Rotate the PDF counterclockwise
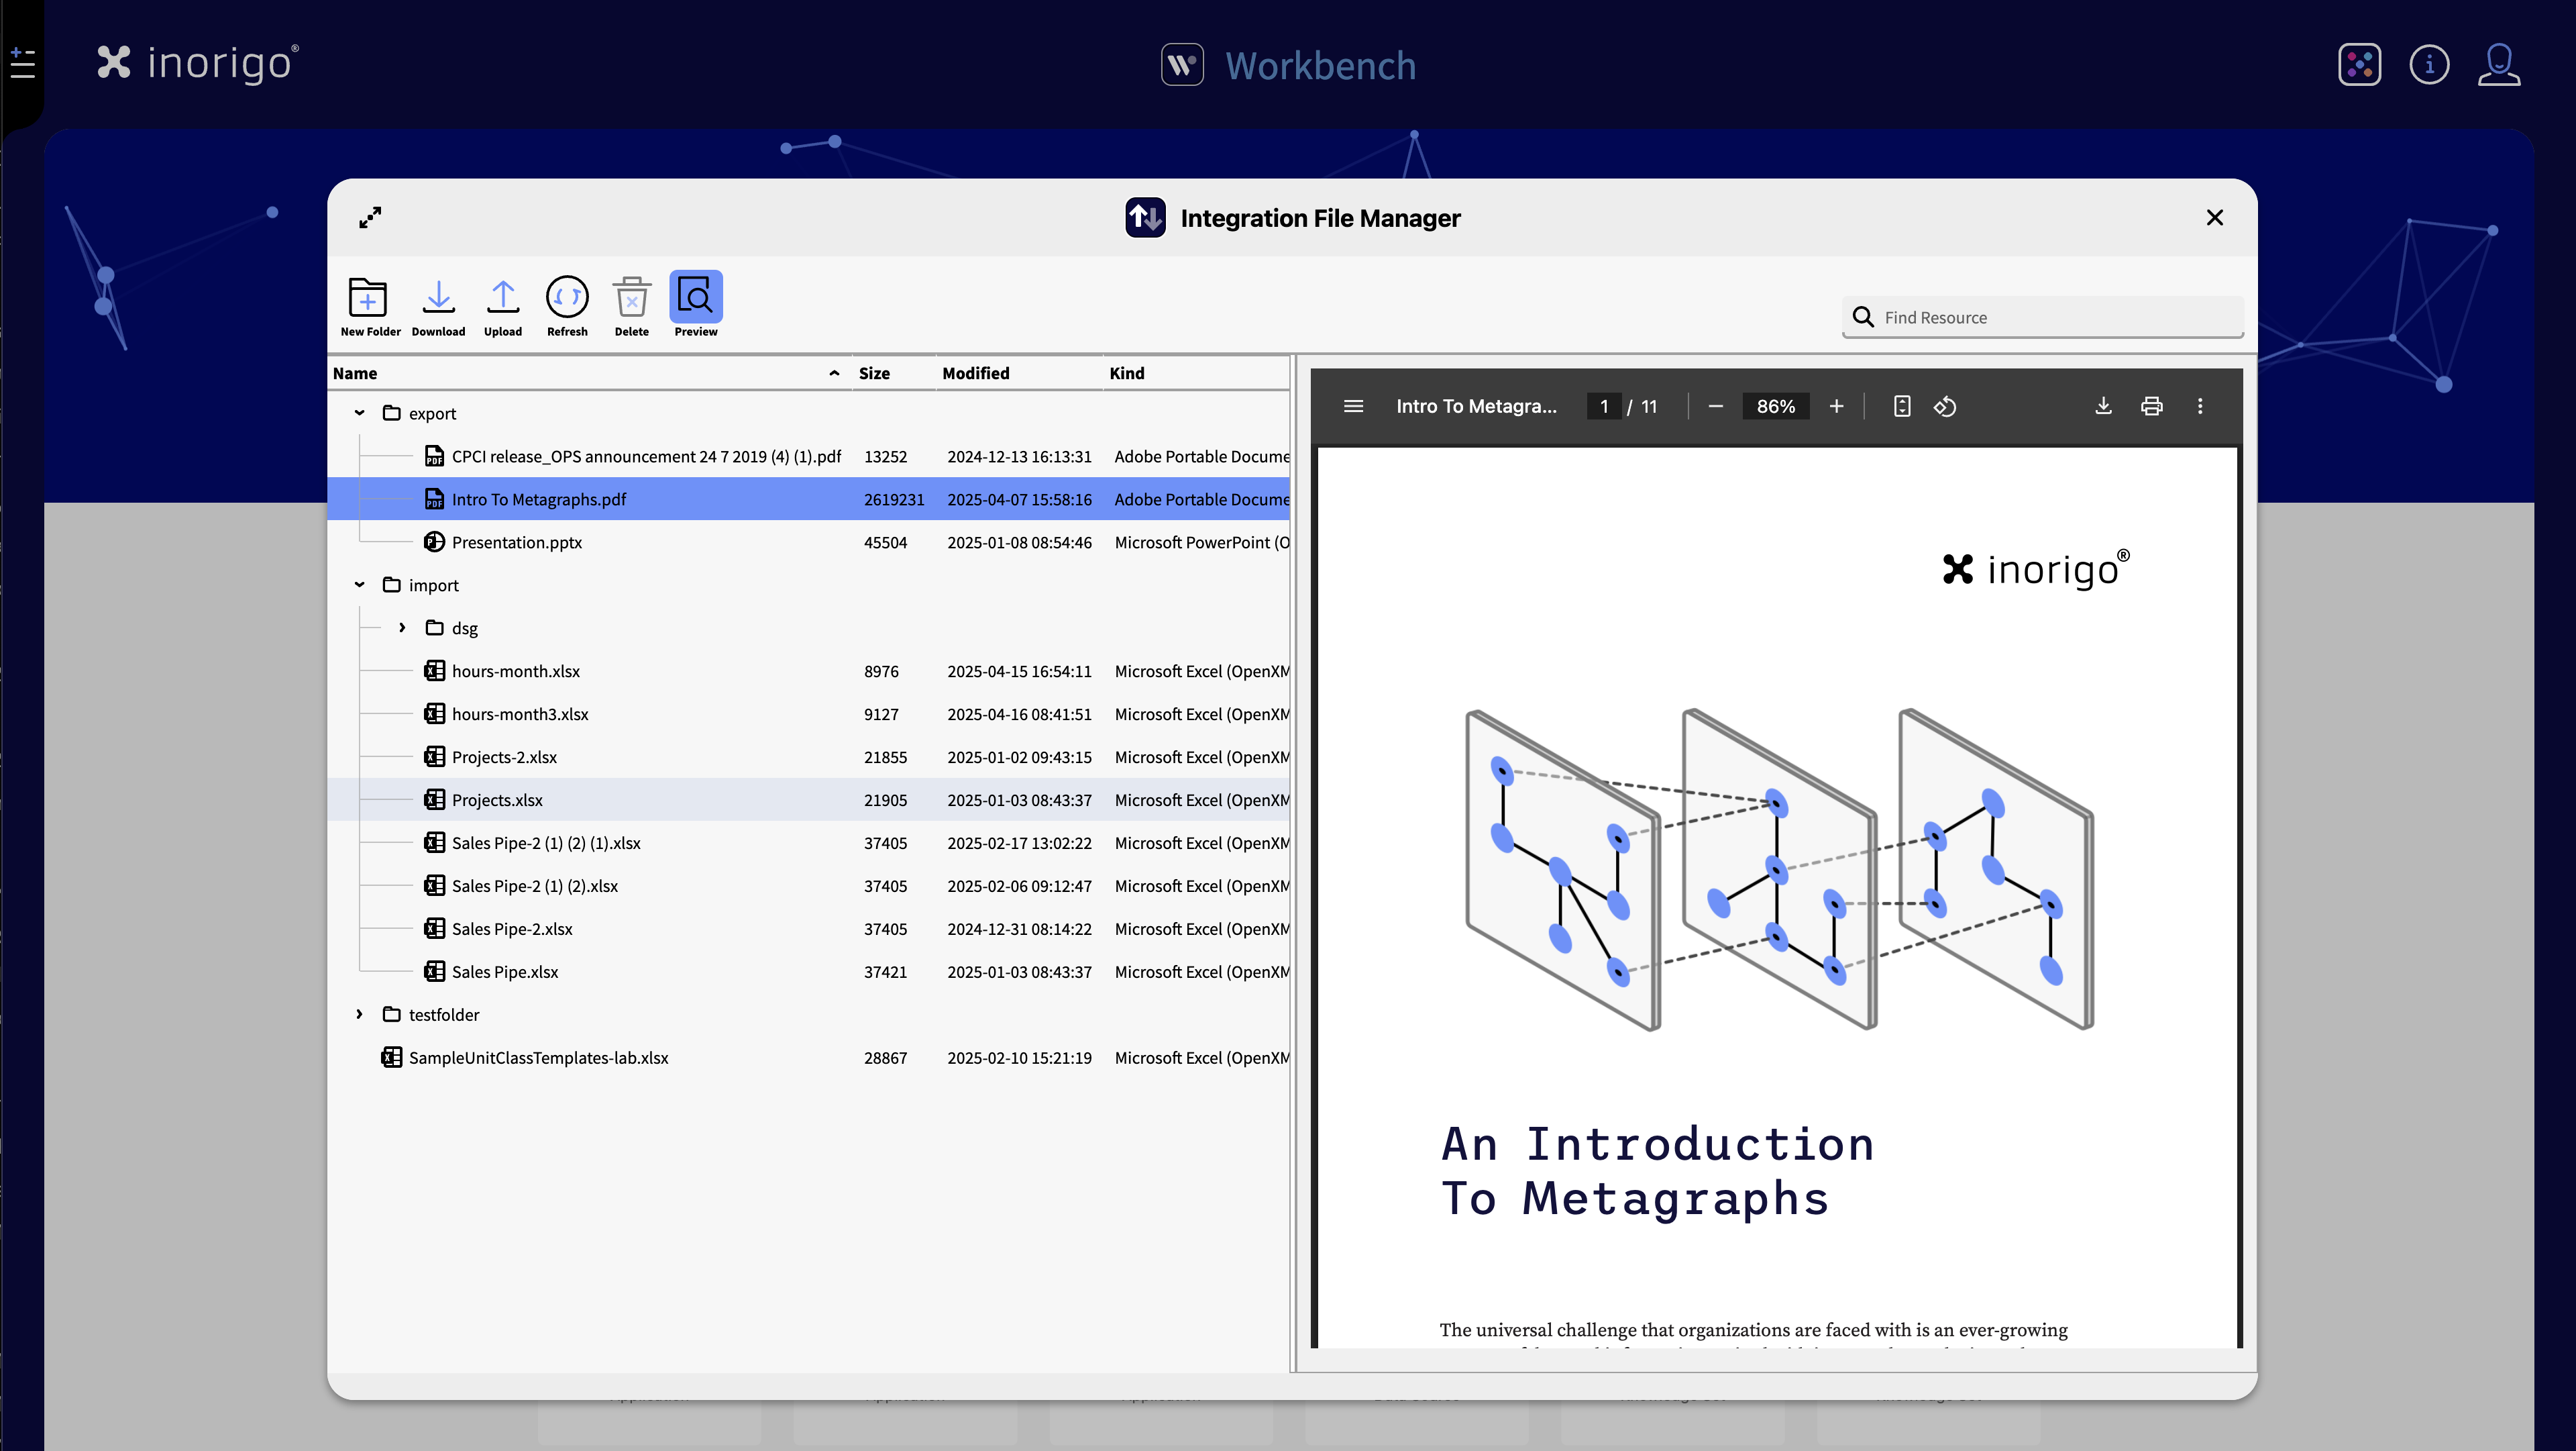 [x=1945, y=406]
